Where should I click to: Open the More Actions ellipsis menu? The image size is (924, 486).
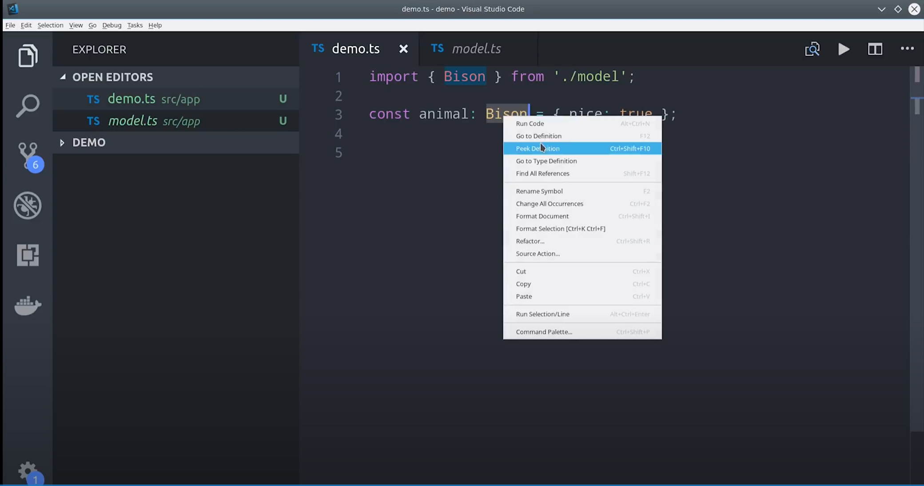pos(907,49)
